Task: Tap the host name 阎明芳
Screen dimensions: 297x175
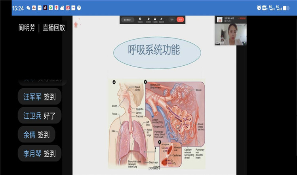Action: [x=27, y=28]
